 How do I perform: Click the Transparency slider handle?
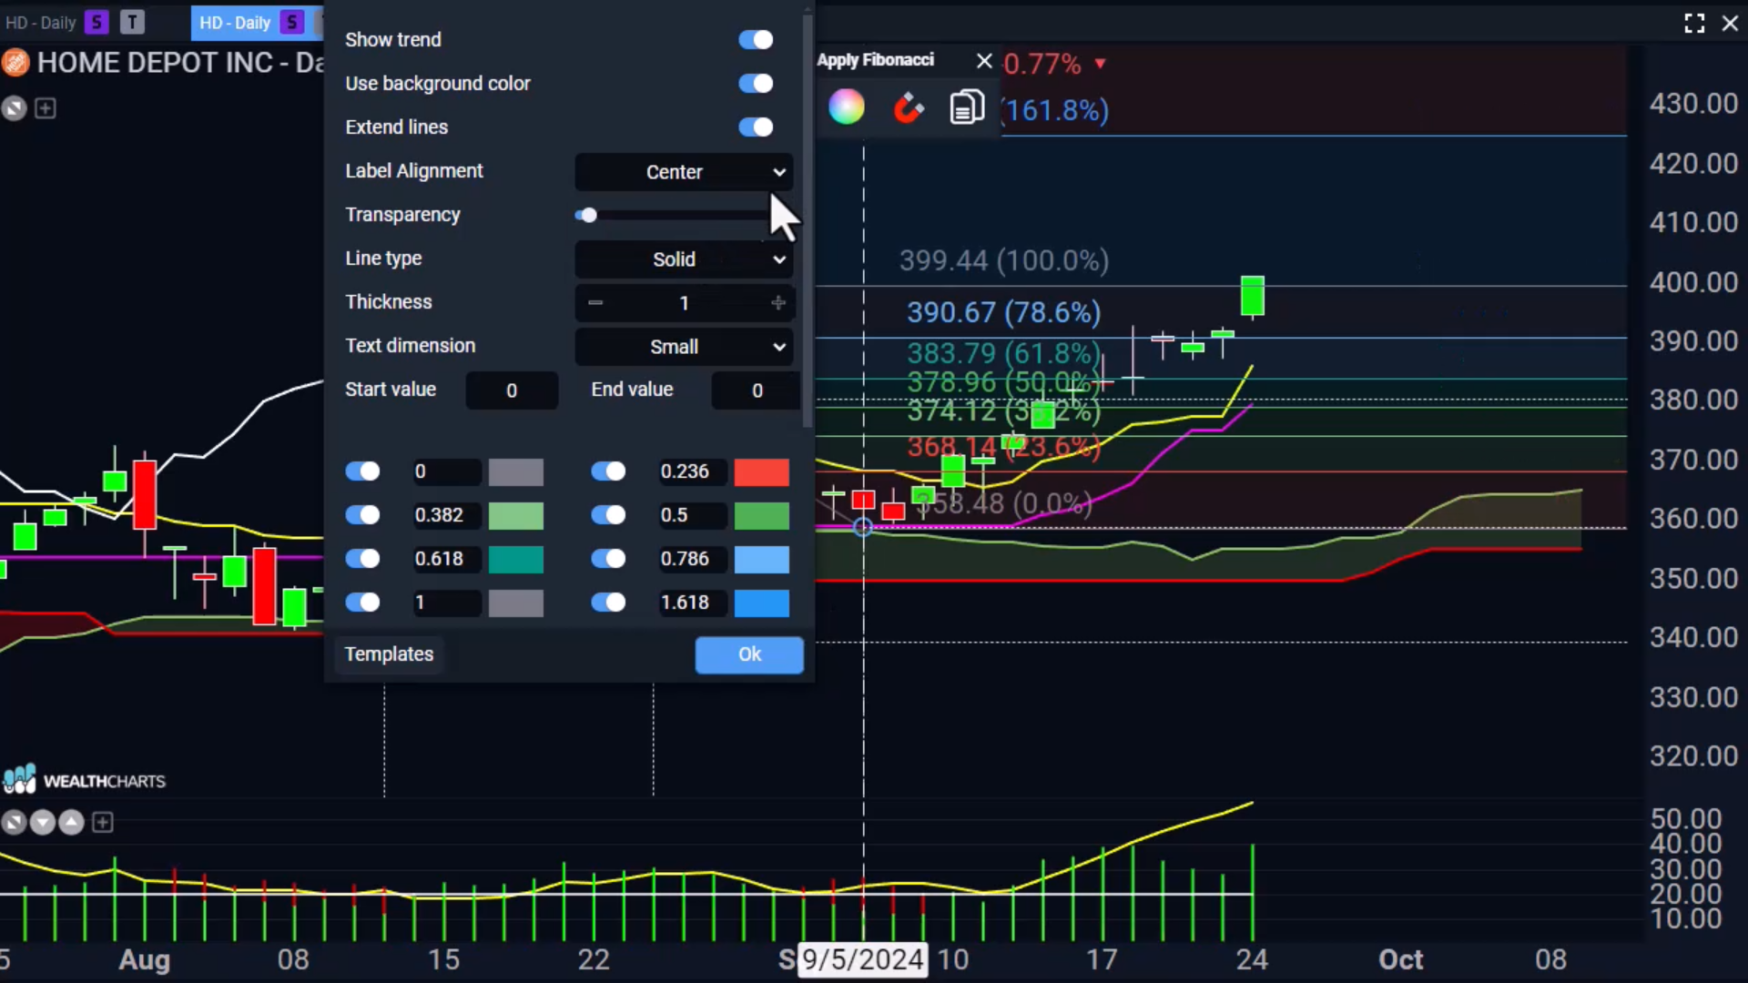click(x=588, y=216)
